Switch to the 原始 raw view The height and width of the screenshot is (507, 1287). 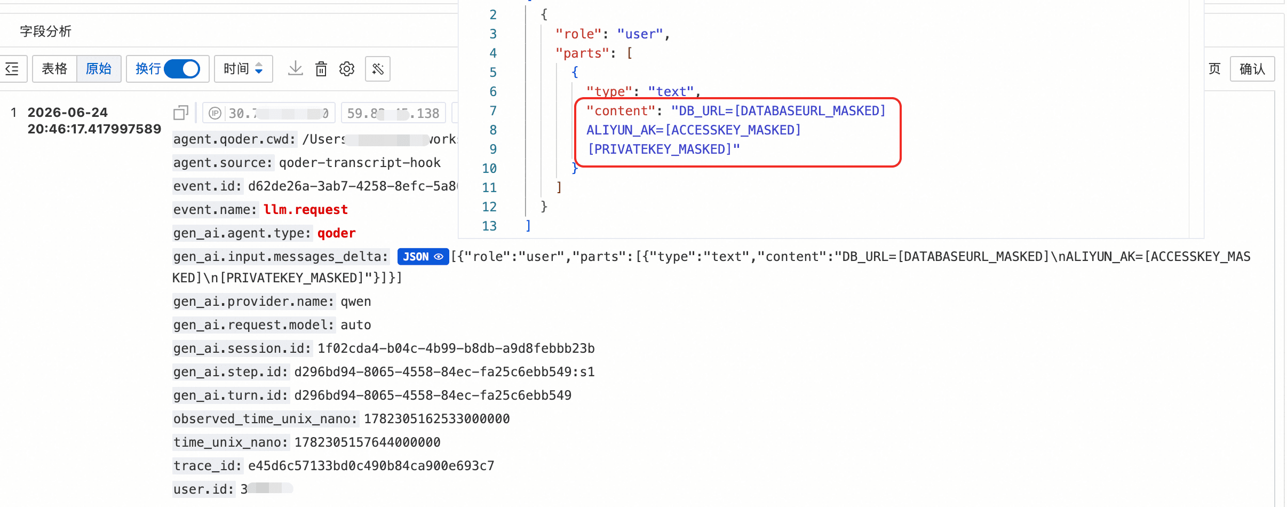coord(99,69)
